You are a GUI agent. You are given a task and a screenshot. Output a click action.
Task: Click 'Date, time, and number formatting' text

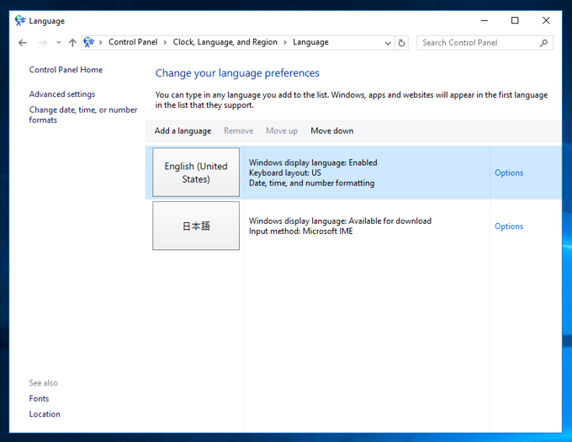(311, 183)
